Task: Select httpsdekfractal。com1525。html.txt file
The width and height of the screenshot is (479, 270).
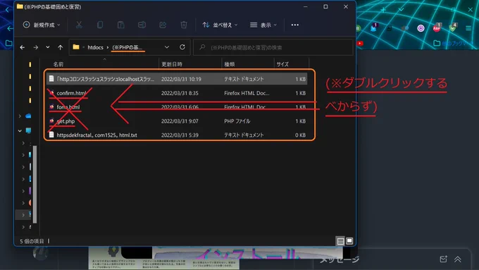Action: 177,135
